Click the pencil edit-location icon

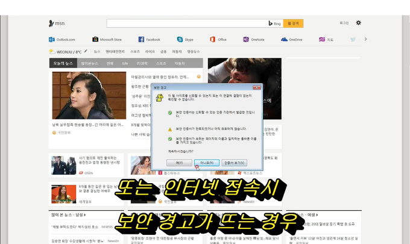tap(86, 51)
